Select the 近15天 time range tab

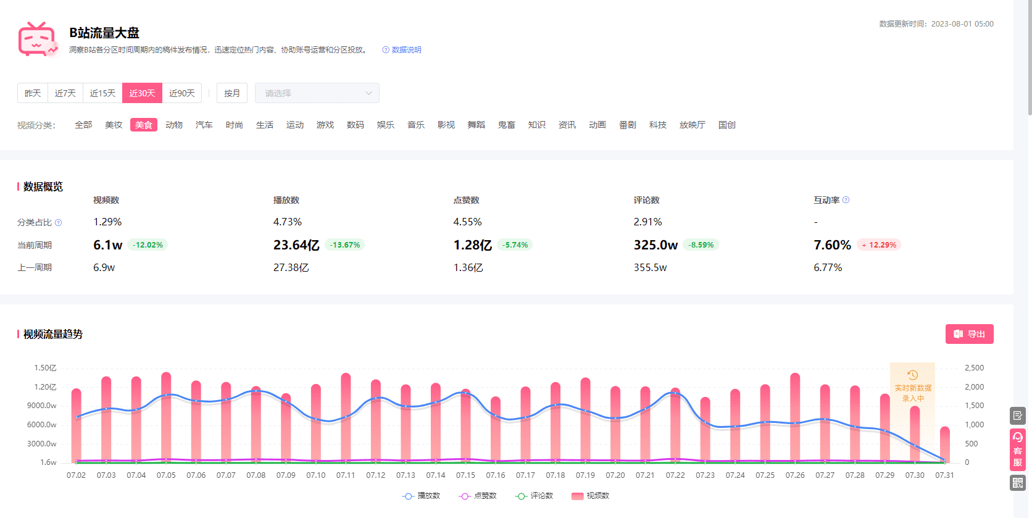tap(102, 93)
